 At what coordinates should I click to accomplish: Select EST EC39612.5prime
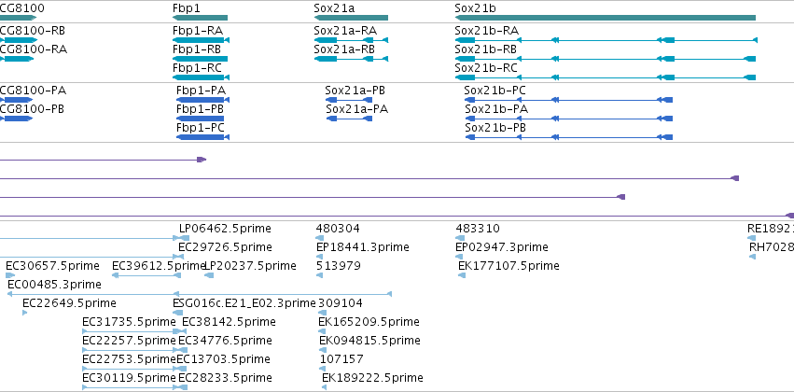tap(146, 275)
